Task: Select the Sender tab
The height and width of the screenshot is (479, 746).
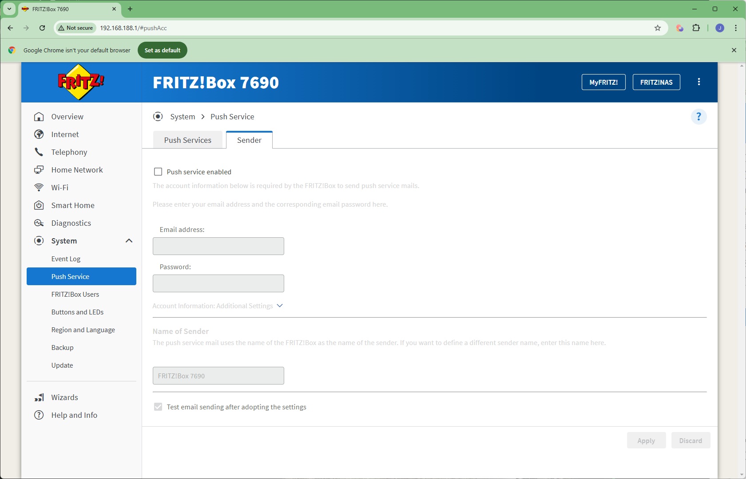Action: (x=249, y=140)
